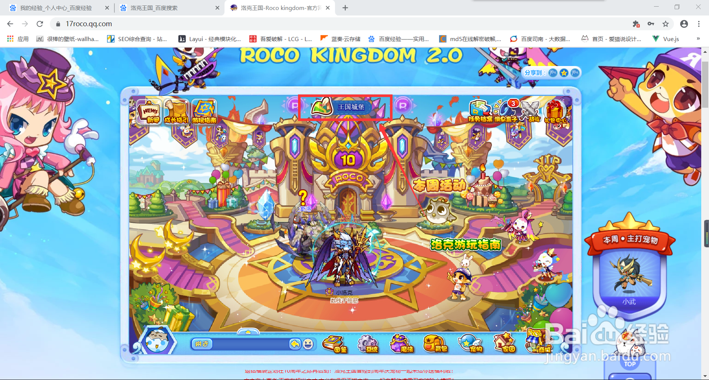Open the 家园 home house icon
The image size is (709, 380).
click(x=504, y=343)
